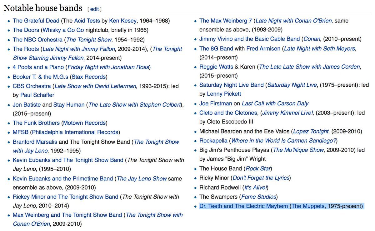Open the Branford Marsalis link

[x=35, y=142]
